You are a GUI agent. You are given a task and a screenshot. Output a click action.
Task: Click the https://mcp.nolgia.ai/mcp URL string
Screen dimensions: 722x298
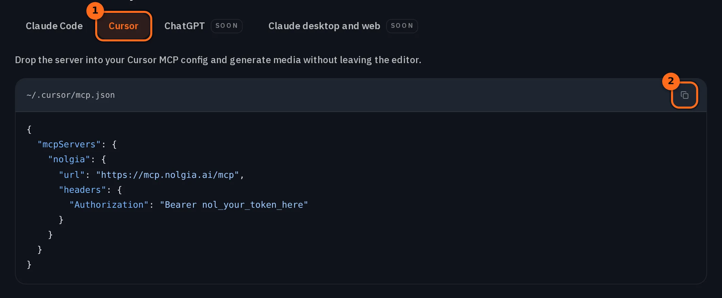168,175
